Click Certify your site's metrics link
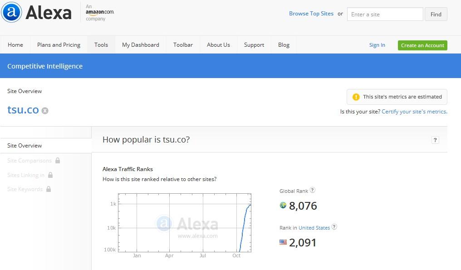Image resolution: width=461 pixels, height=270 pixels. tap(414, 112)
